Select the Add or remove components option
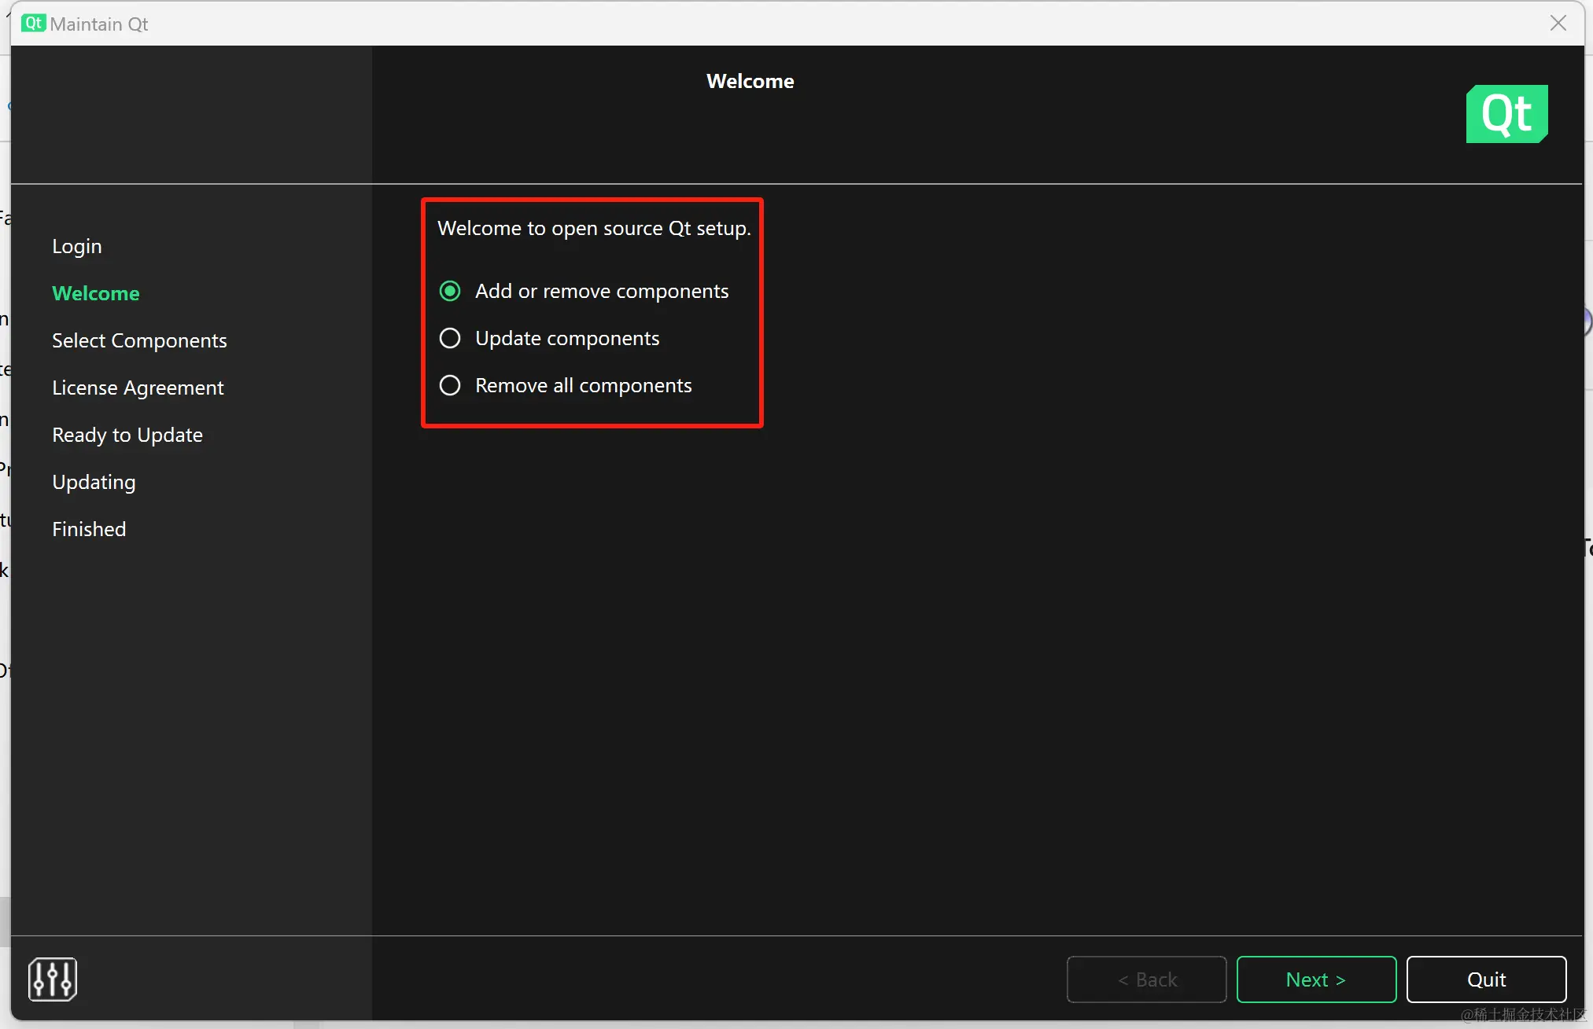Screen dimensions: 1593x1029 [450, 292]
